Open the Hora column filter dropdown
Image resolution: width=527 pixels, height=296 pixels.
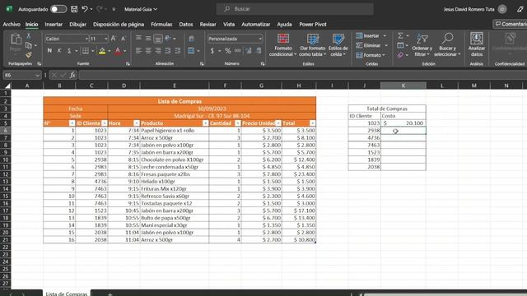pyautogui.click(x=136, y=123)
